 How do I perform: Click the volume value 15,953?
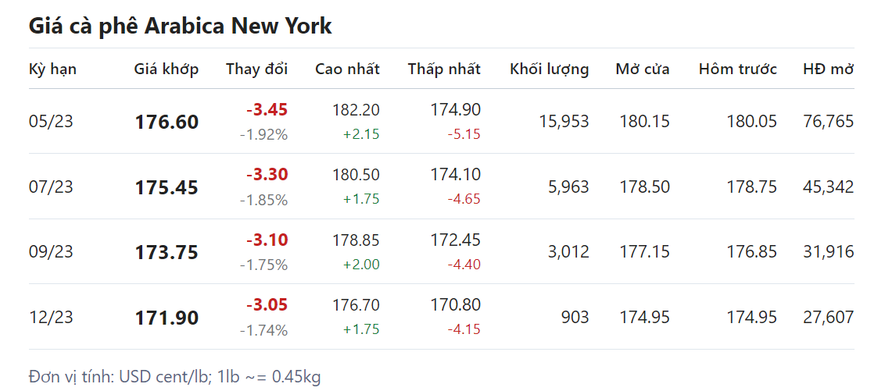pyautogui.click(x=564, y=122)
